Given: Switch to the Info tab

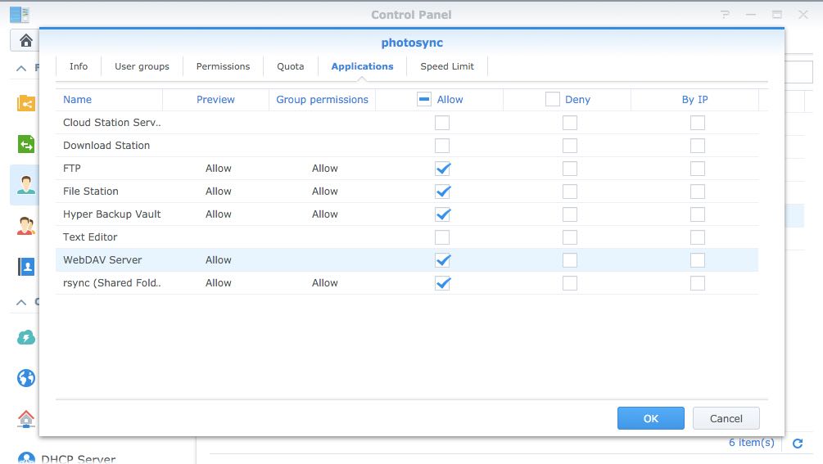Looking at the screenshot, I should (x=79, y=66).
